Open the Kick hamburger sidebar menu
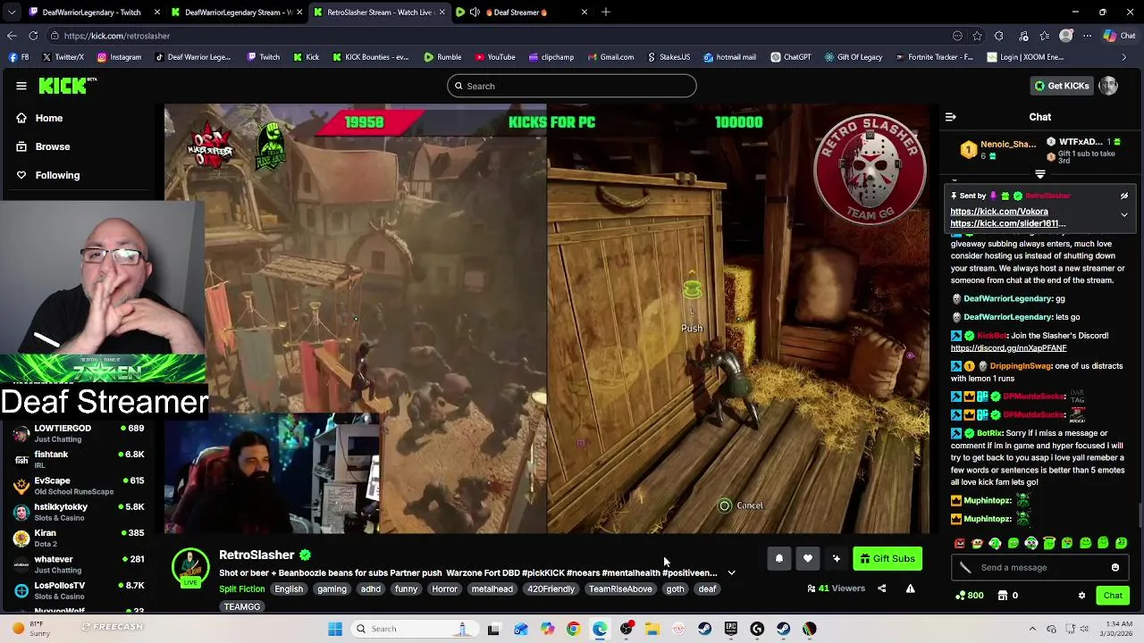The image size is (1144, 643). [21, 86]
